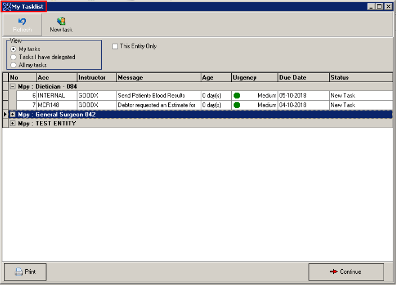Image resolution: width=396 pixels, height=285 pixels.
Task: Click the printer icon on Print button
Action: click(x=19, y=272)
